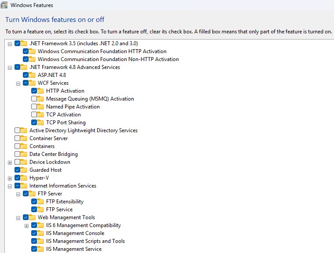Tick the Containers checkbox
Viewport: 334px width, 253px height.
pyautogui.click(x=17, y=146)
